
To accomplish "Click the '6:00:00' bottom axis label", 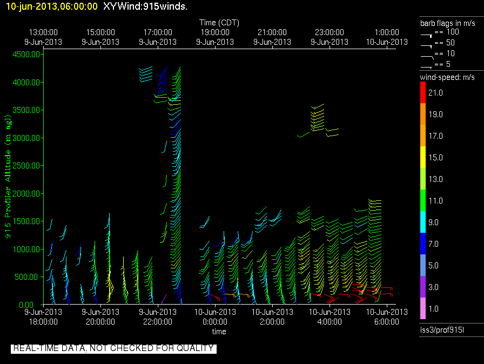I will click(x=387, y=322).
